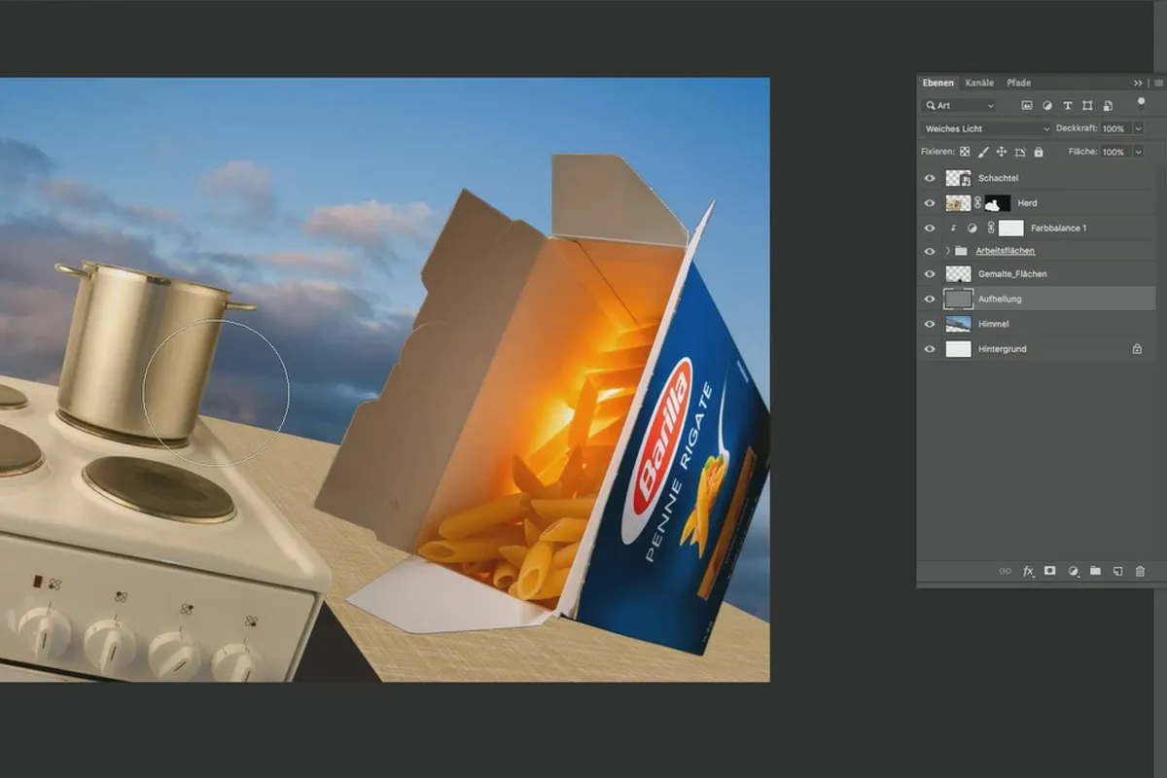Open the Deckkraft slider dropdown arrow

pos(1138,128)
